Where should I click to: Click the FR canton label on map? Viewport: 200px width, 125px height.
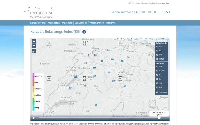tap(85, 86)
